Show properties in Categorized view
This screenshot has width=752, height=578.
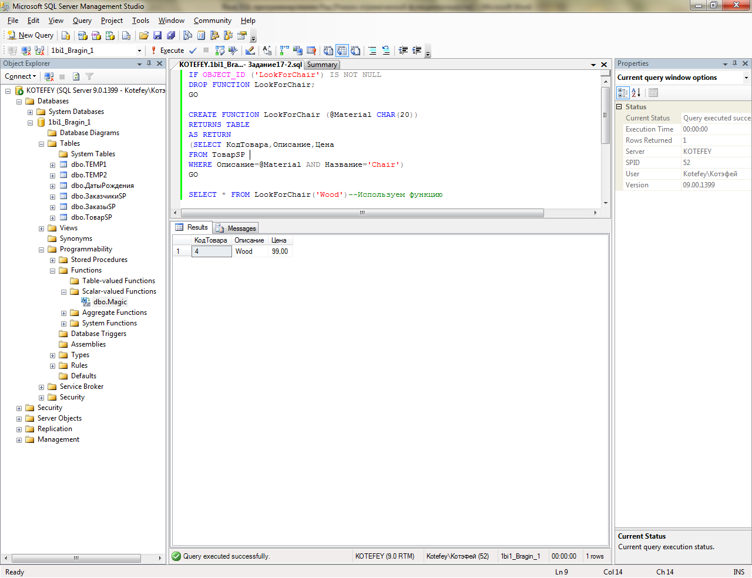(623, 93)
